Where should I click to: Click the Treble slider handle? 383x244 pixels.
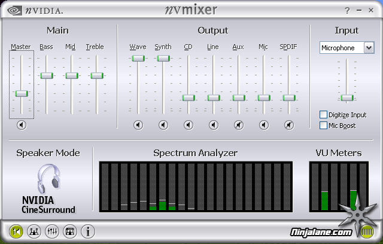click(96, 75)
